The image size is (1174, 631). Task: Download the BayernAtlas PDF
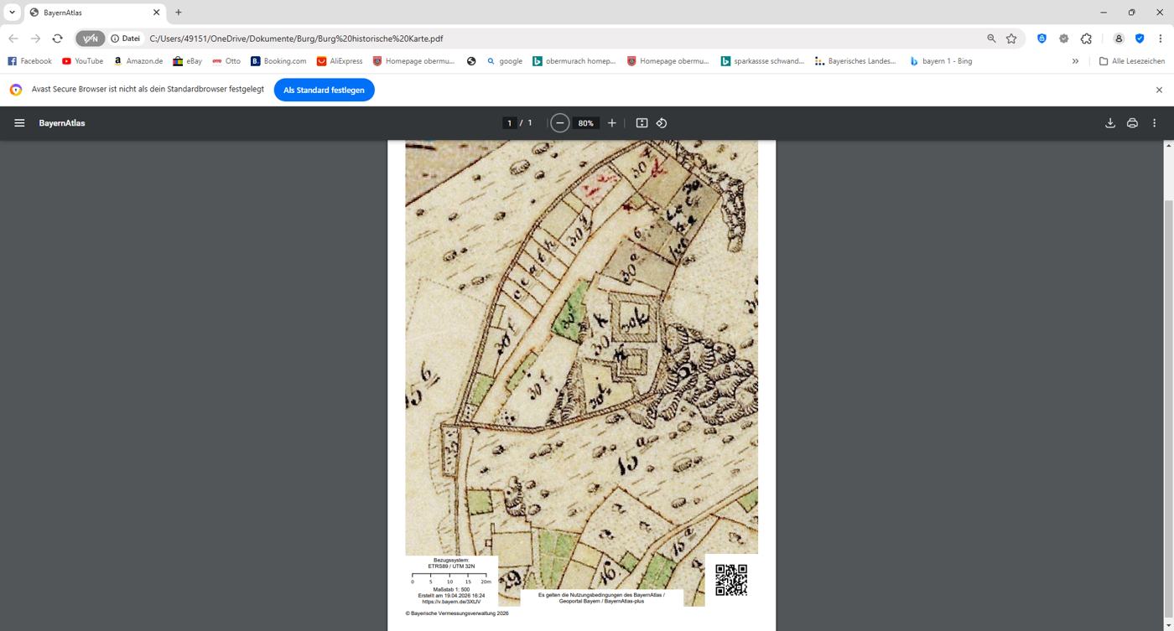(x=1110, y=123)
